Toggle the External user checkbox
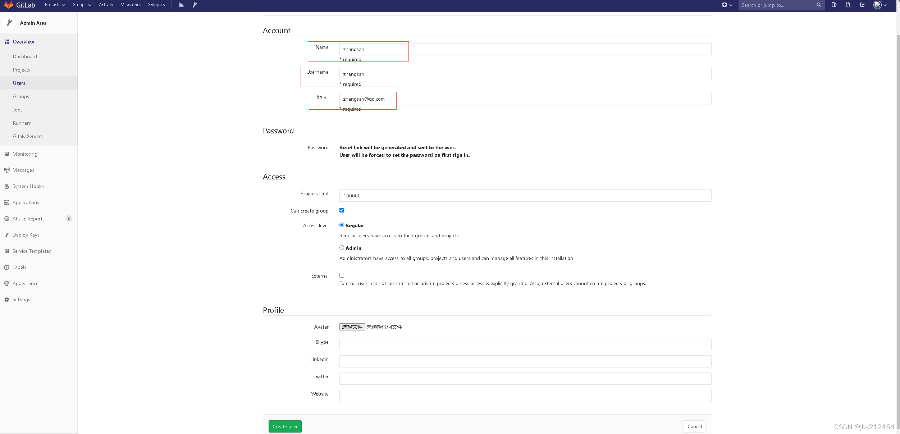The width and height of the screenshot is (900, 434). click(x=342, y=275)
